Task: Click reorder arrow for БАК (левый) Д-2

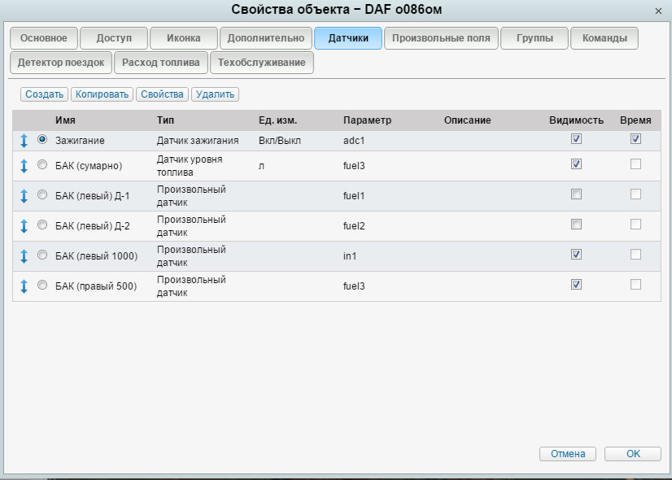Action: pyautogui.click(x=24, y=225)
